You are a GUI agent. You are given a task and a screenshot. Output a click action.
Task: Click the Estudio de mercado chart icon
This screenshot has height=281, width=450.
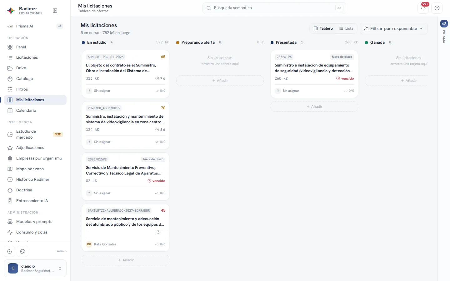(x=10, y=134)
